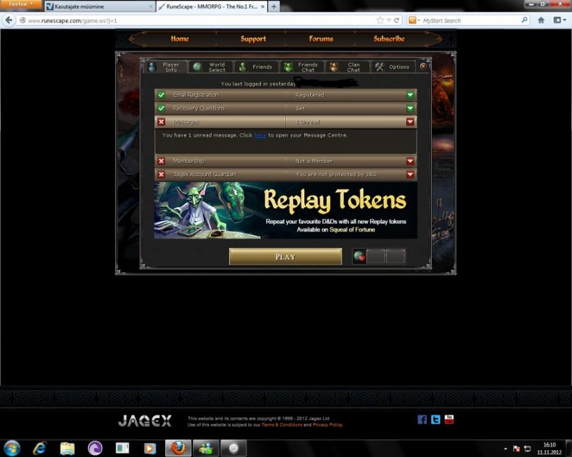This screenshot has height=457, width=572.
Task: Click browser back arrow button
Action: tap(9, 20)
